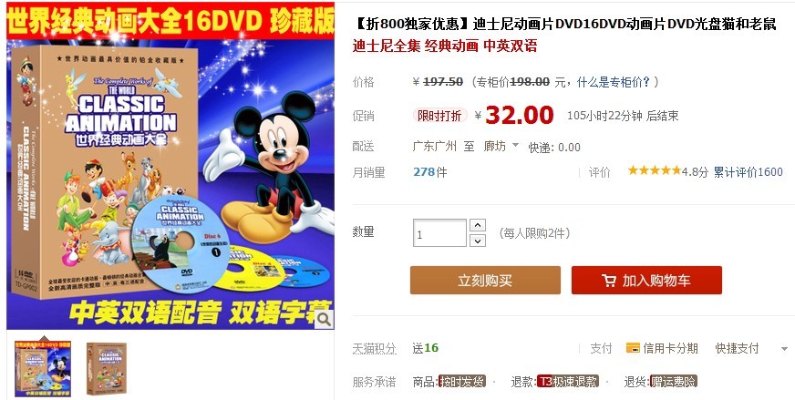Viewport: 795px width, 400px height.
Task: Click the 立刻购买 button
Action: coord(485,281)
